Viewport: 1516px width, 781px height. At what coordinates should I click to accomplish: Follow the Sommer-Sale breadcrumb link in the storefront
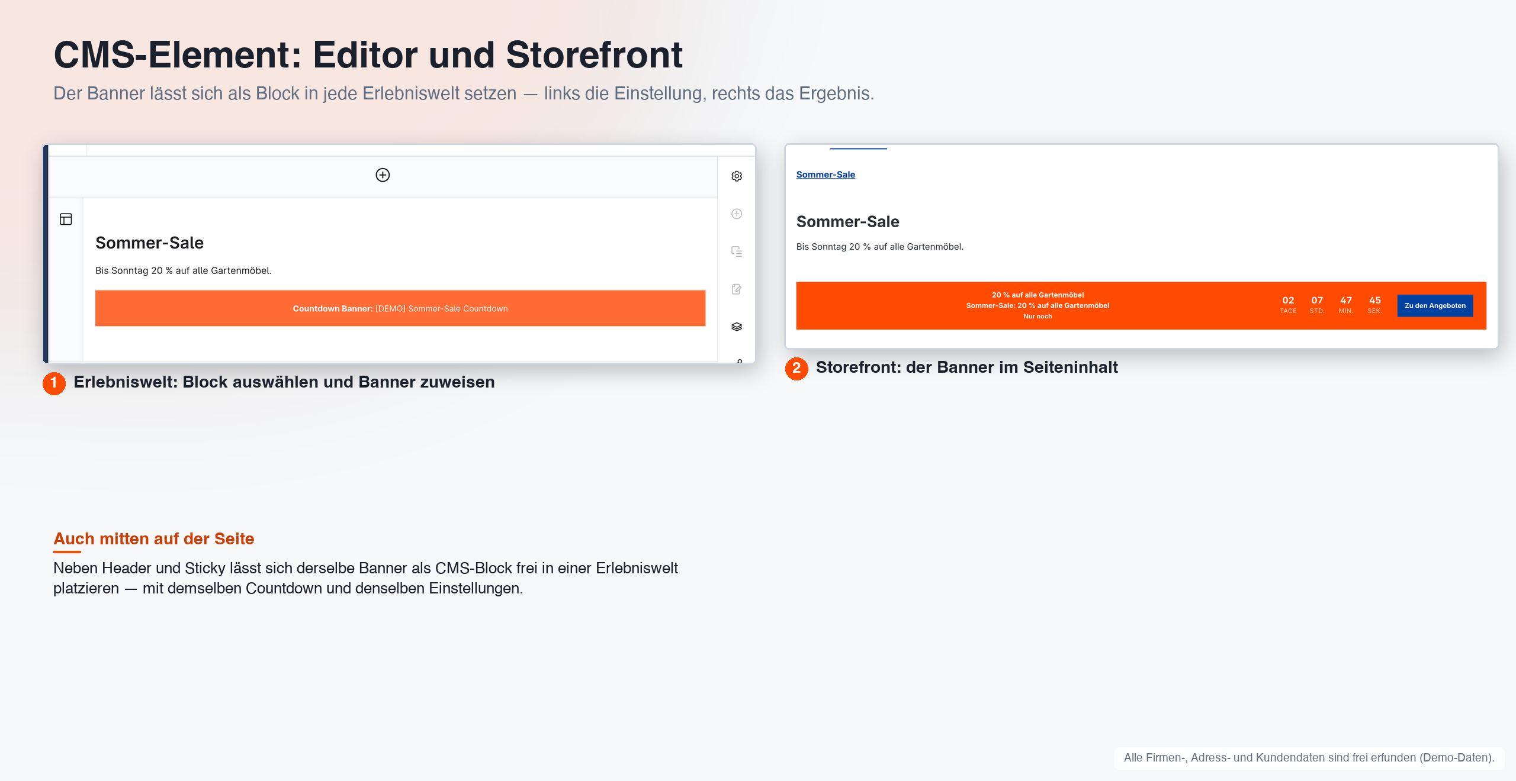[826, 175]
